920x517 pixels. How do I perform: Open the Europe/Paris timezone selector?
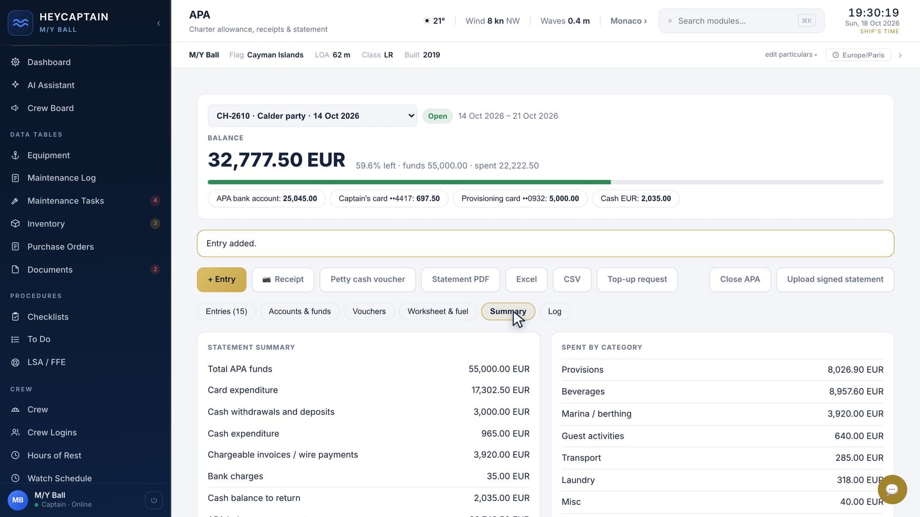click(858, 55)
